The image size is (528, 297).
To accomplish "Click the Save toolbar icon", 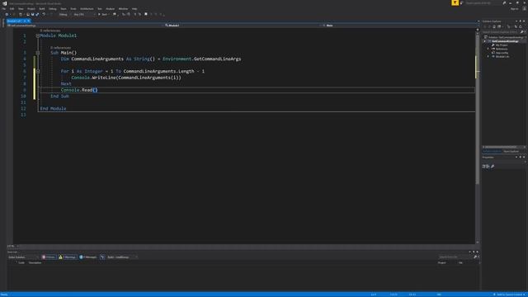I will click(x=33, y=15).
